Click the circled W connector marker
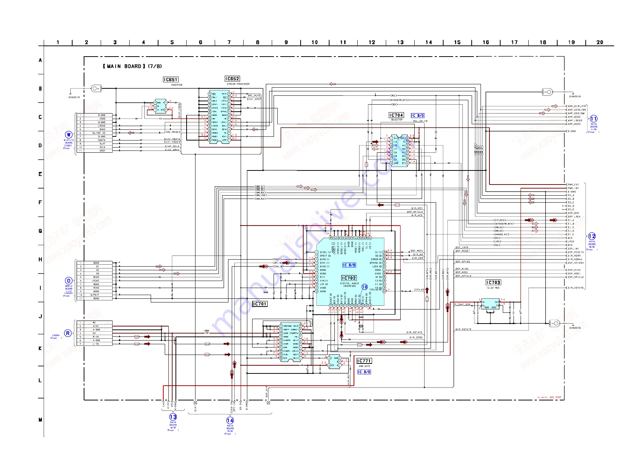622x467 pixels. pos(68,135)
